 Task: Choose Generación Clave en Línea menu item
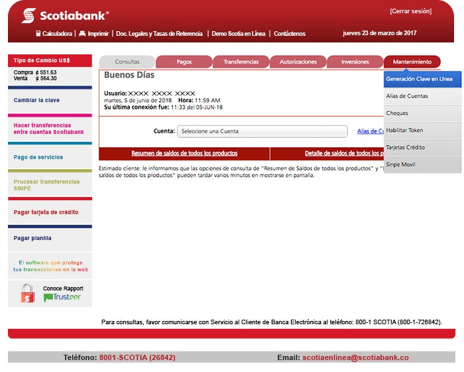tap(419, 79)
